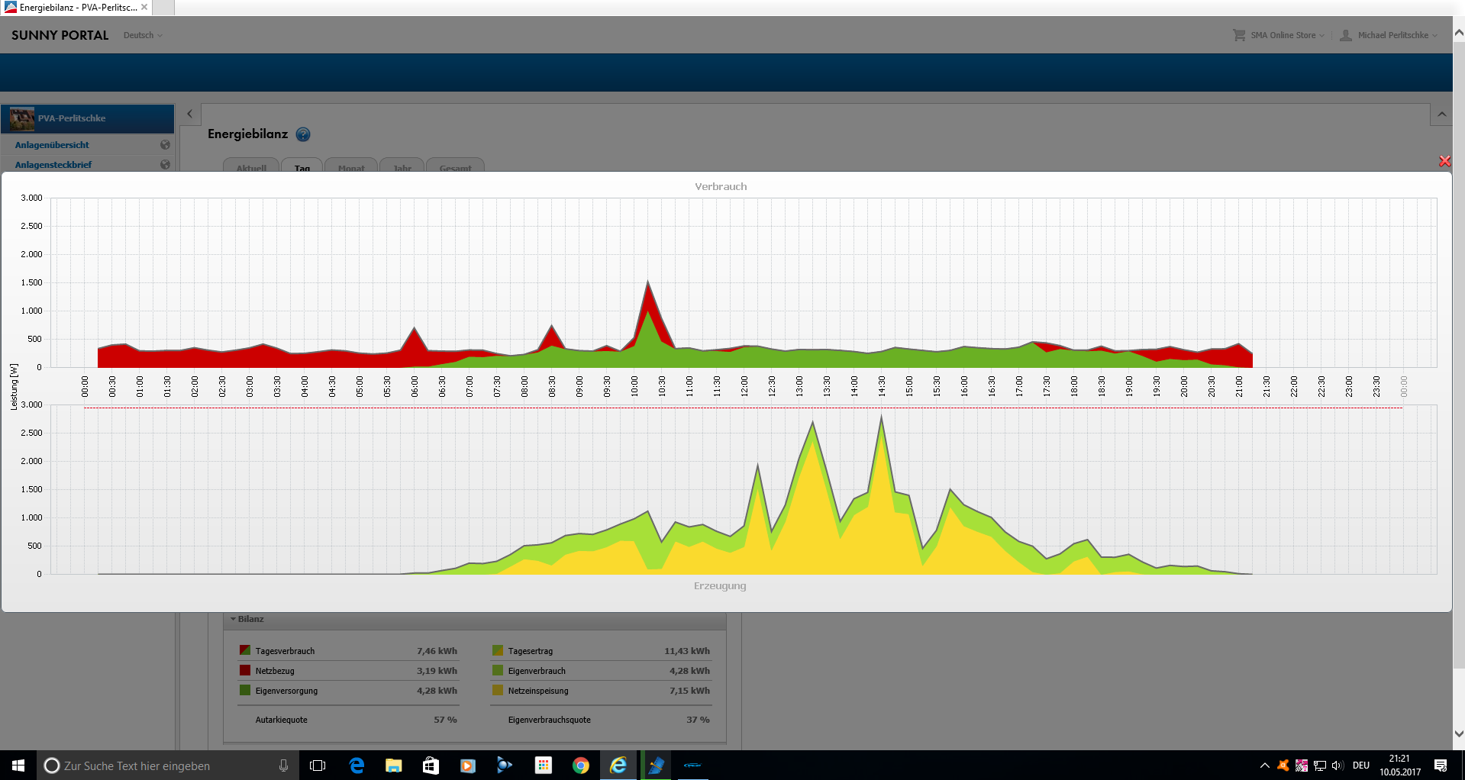Click the globe icon next to Anlagenübersicht

pyautogui.click(x=165, y=145)
